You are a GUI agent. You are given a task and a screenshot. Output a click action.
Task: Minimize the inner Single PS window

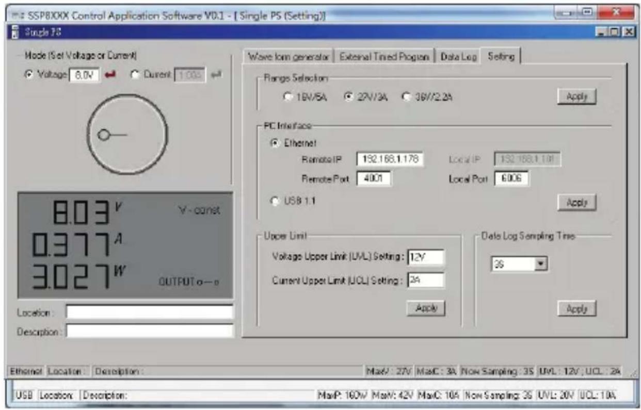pos(602,31)
